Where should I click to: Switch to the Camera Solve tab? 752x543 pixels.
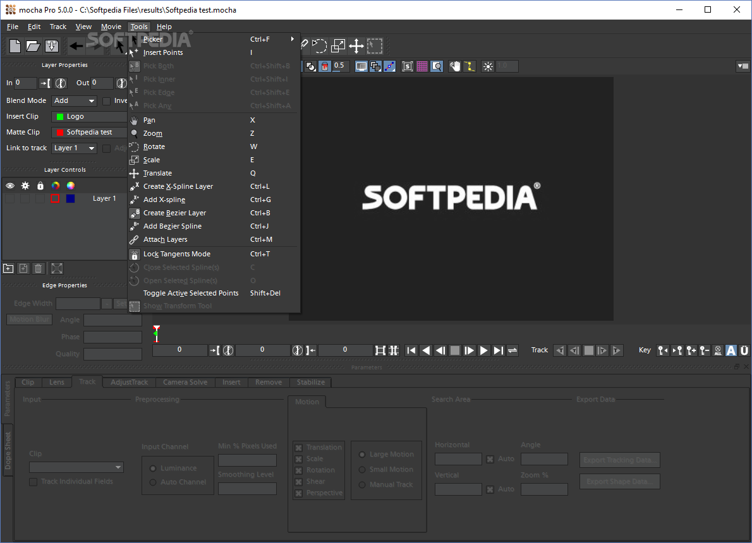(x=185, y=383)
